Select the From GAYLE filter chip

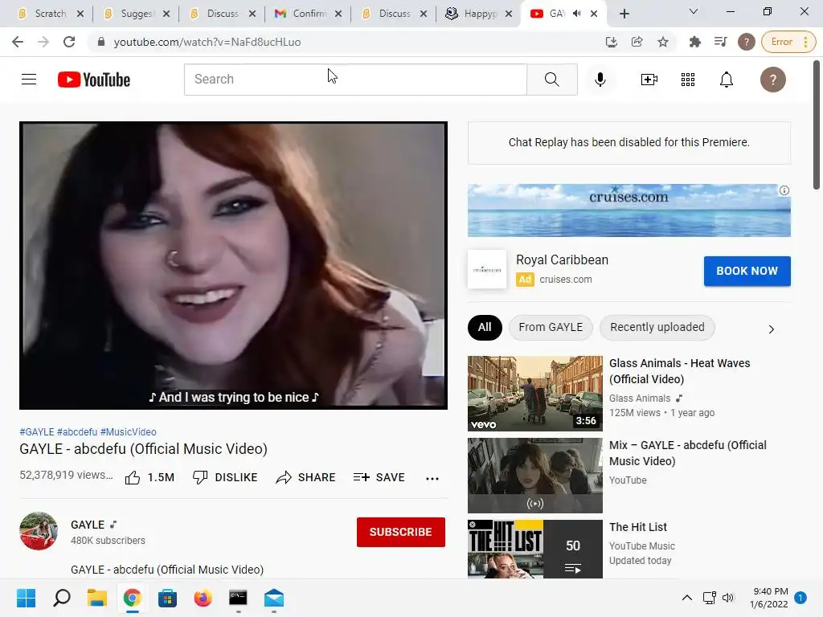tap(551, 328)
